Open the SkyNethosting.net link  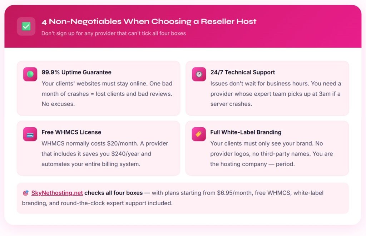pos(57,193)
